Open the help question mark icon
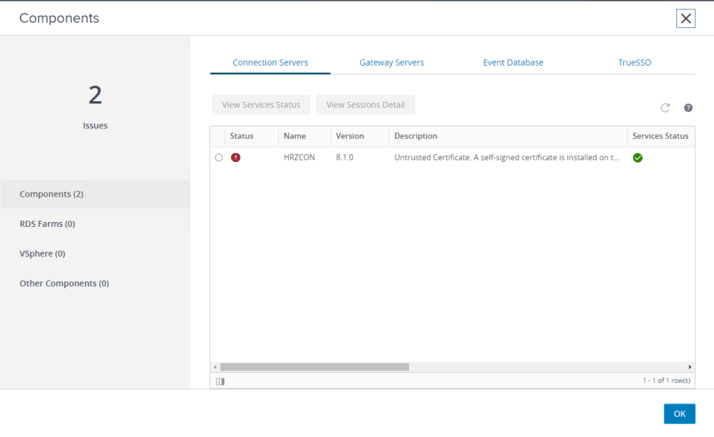Image resolution: width=714 pixels, height=437 pixels. pyautogui.click(x=688, y=108)
